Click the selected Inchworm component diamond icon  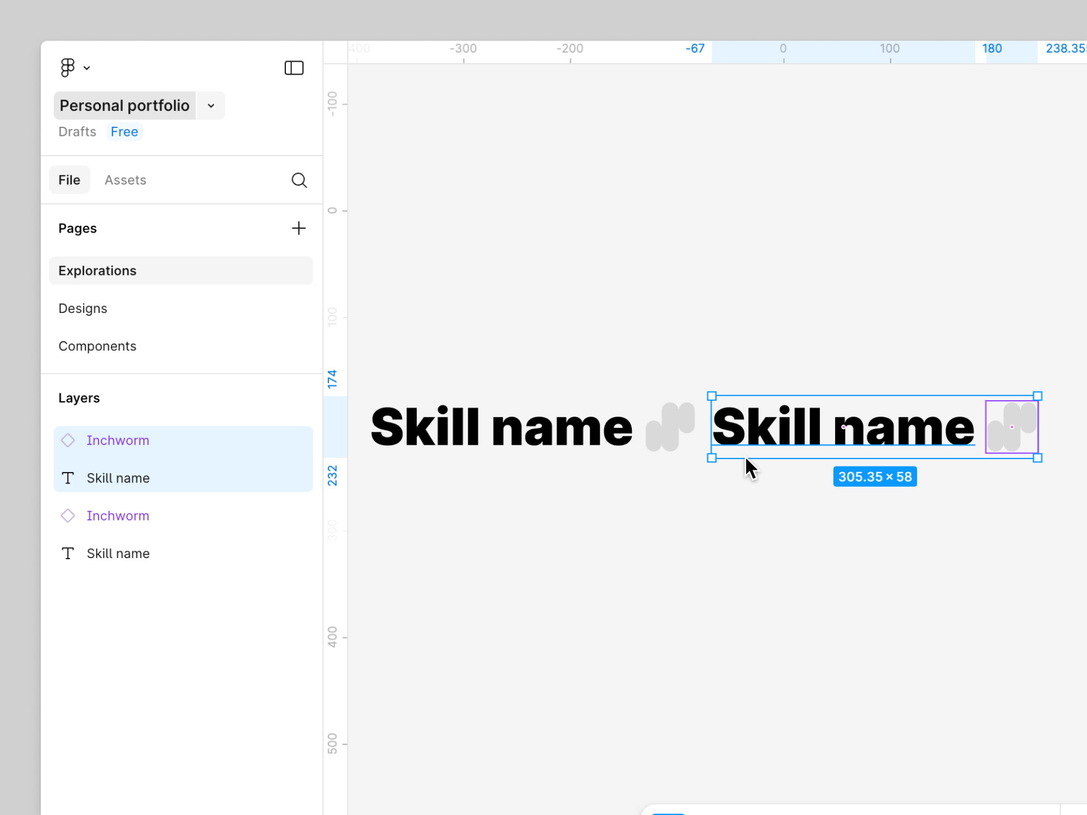[68, 440]
